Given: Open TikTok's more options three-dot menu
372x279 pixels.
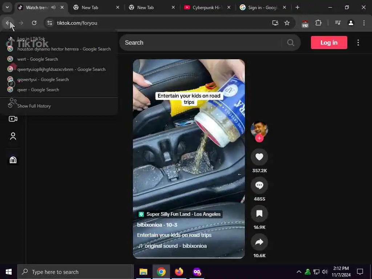Looking at the screenshot, I should (358, 43).
